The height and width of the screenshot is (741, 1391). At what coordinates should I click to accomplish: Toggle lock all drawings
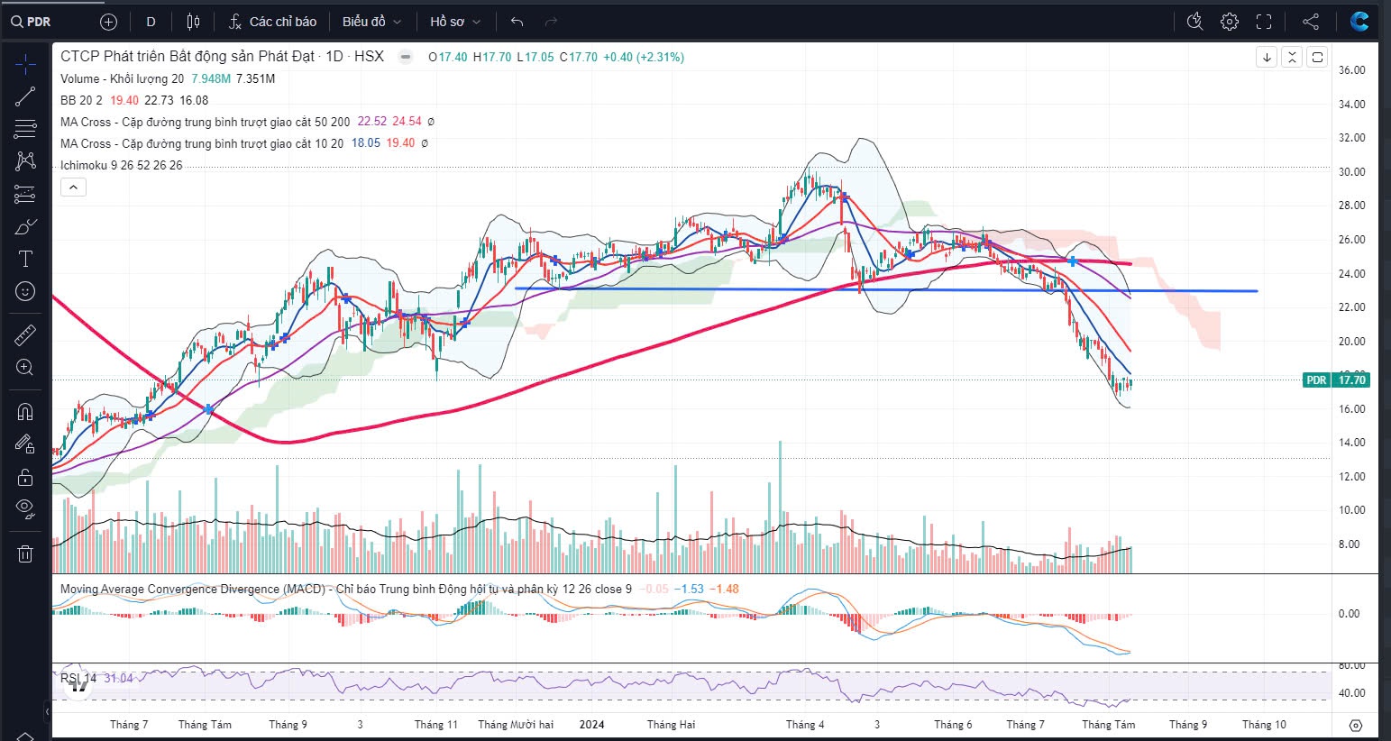[25, 477]
